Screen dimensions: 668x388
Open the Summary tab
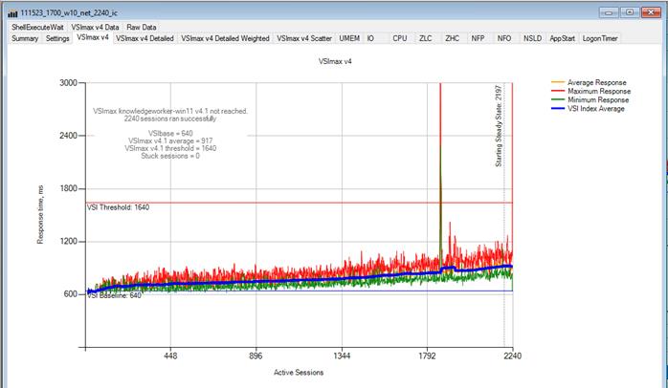click(x=25, y=38)
